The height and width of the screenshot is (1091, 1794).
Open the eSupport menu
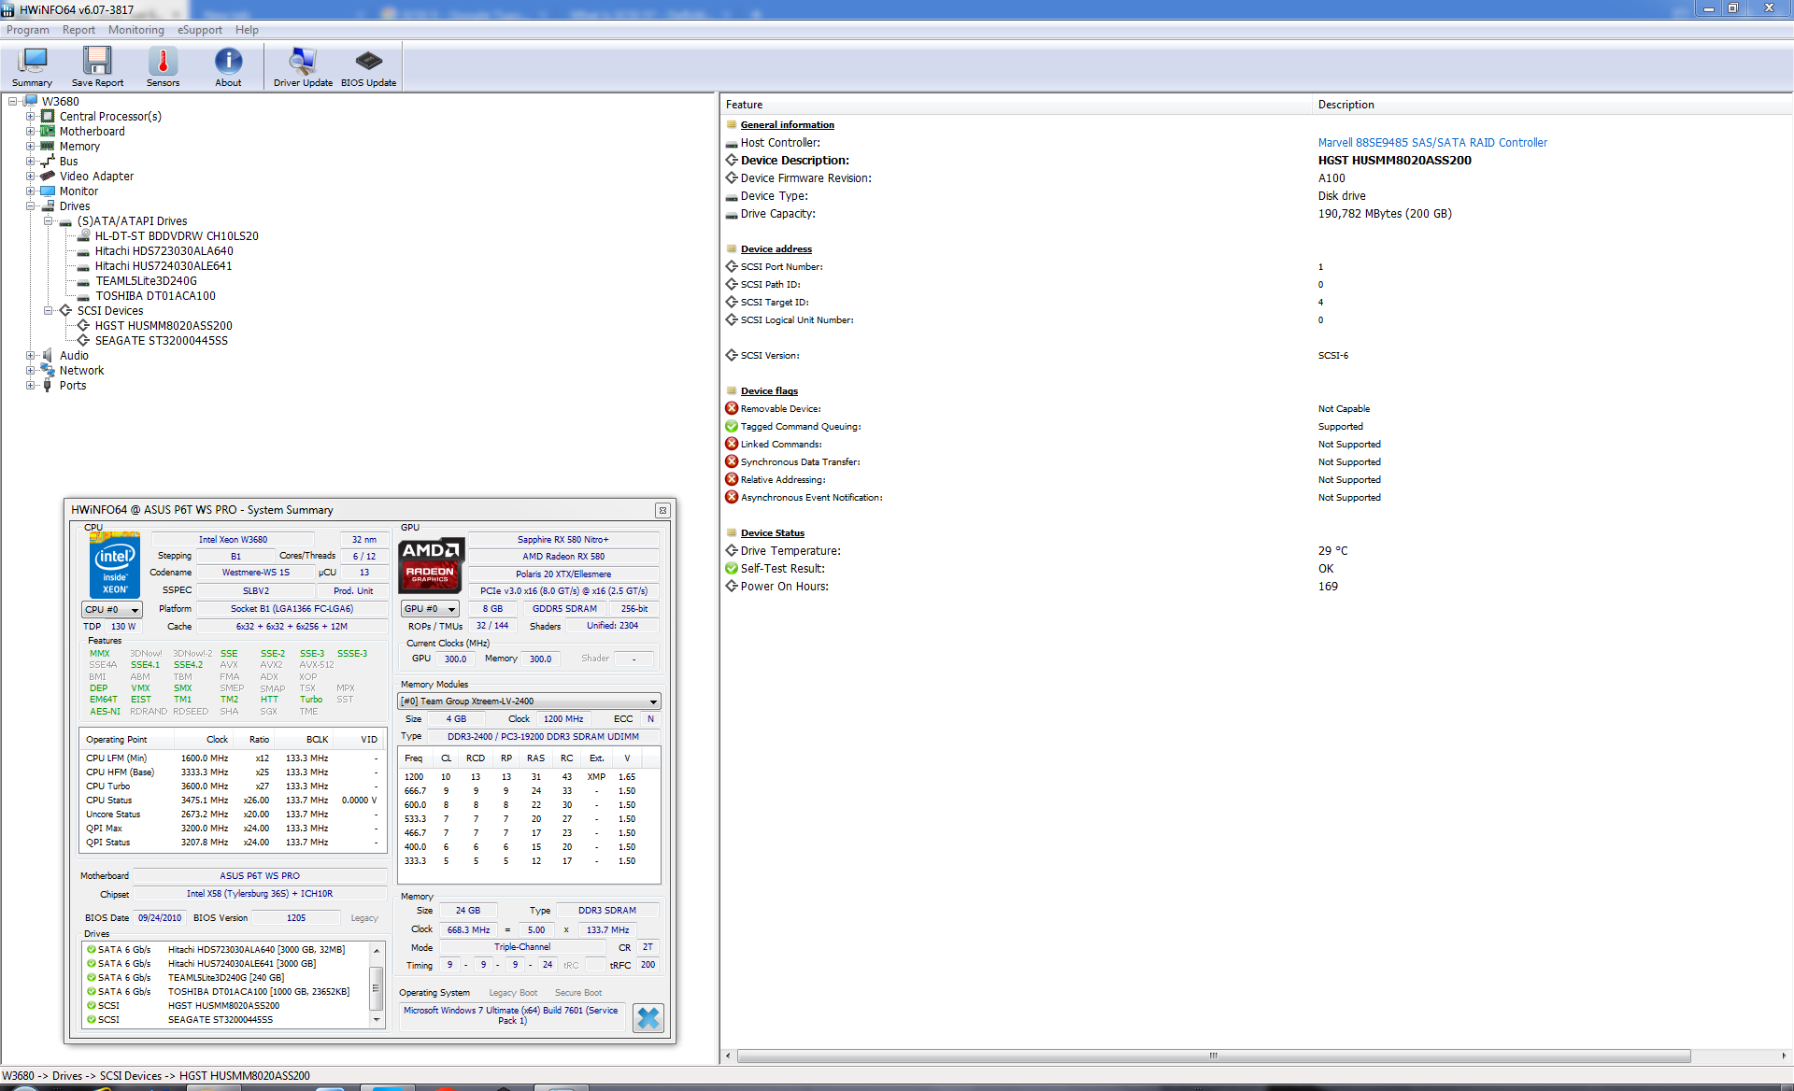pos(200,30)
